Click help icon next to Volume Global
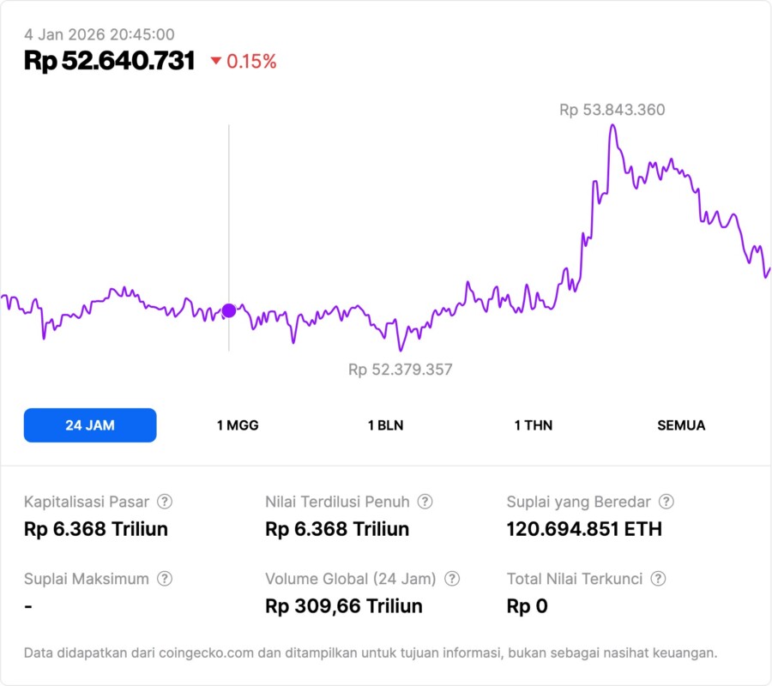The width and height of the screenshot is (772, 686). pos(452,579)
